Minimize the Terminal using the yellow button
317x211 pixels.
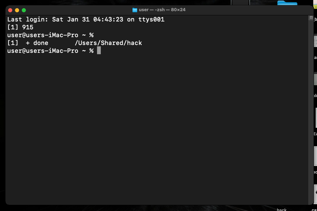(17, 10)
